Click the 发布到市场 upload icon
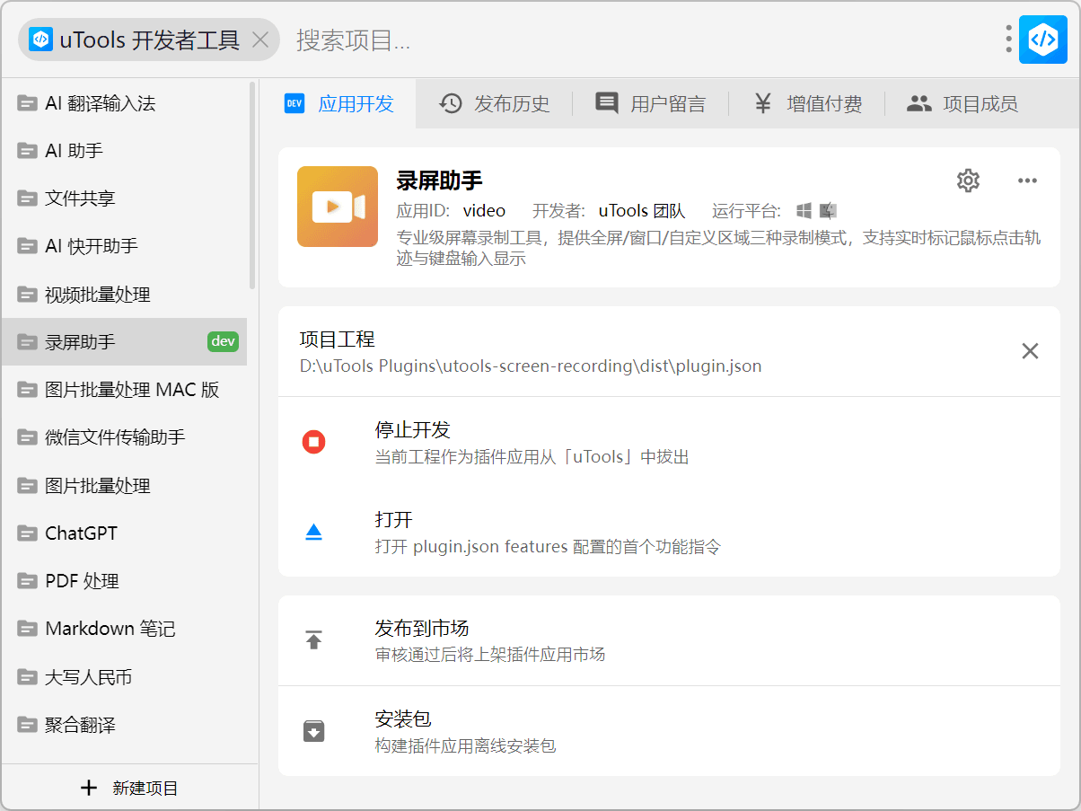 313,640
